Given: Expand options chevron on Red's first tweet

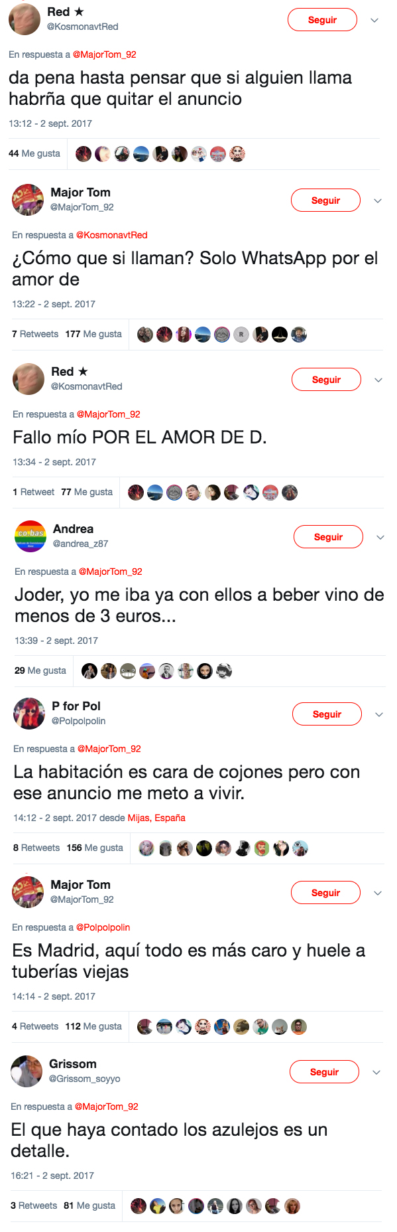Looking at the screenshot, I should pos(374,20).
